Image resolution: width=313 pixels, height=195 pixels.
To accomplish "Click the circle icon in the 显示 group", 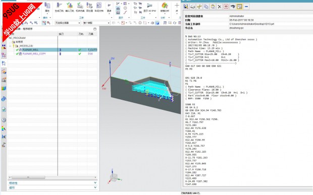I will 125,8.
